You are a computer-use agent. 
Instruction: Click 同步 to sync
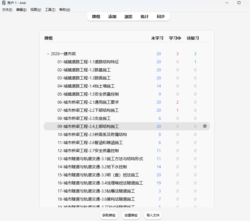click(161, 17)
